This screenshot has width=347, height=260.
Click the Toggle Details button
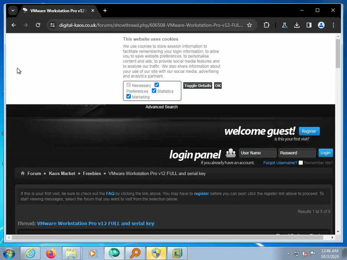coord(198,86)
